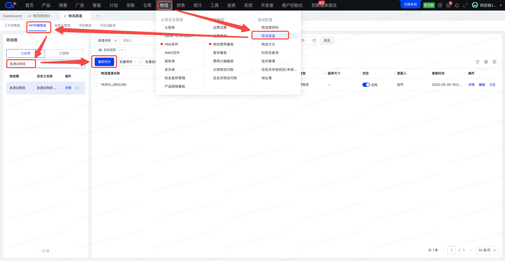Image resolution: width=505 pixels, height=261 pixels.
Task: Open the help book icon above table
Action: pos(494,62)
